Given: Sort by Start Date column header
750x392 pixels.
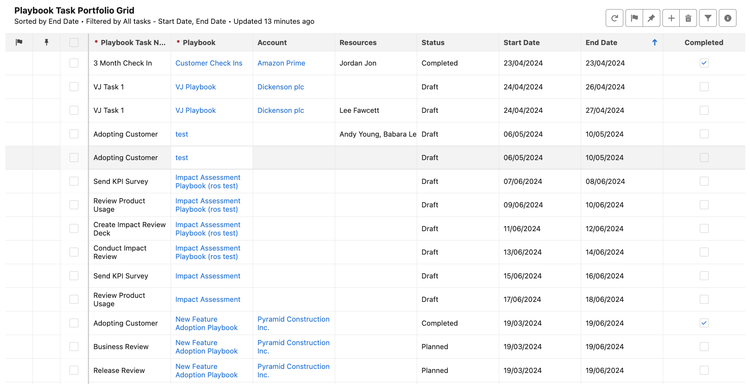Looking at the screenshot, I should [521, 42].
